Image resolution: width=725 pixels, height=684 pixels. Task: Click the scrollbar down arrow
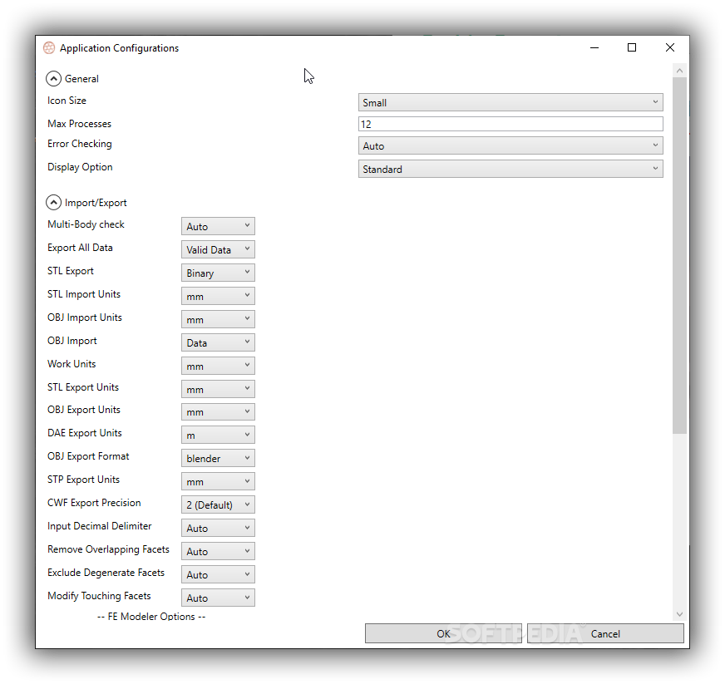[x=679, y=614]
